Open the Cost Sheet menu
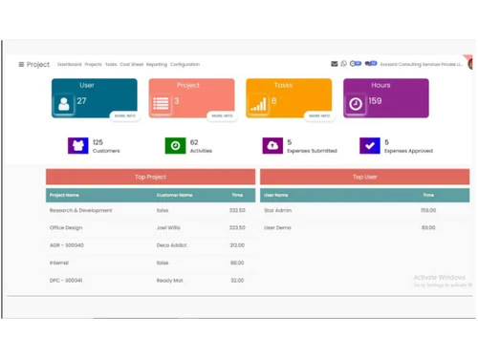Screen dimensions: 478x358 132,64
